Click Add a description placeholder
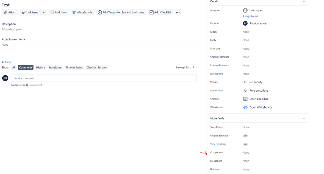Image resolution: width=324 pixels, height=174 pixels. coord(13,29)
